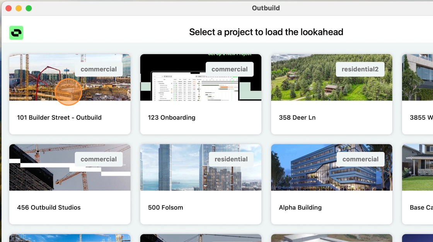Click the residential tag on 500 Folsom
Viewport: 433px width, 242px height.
231,159
